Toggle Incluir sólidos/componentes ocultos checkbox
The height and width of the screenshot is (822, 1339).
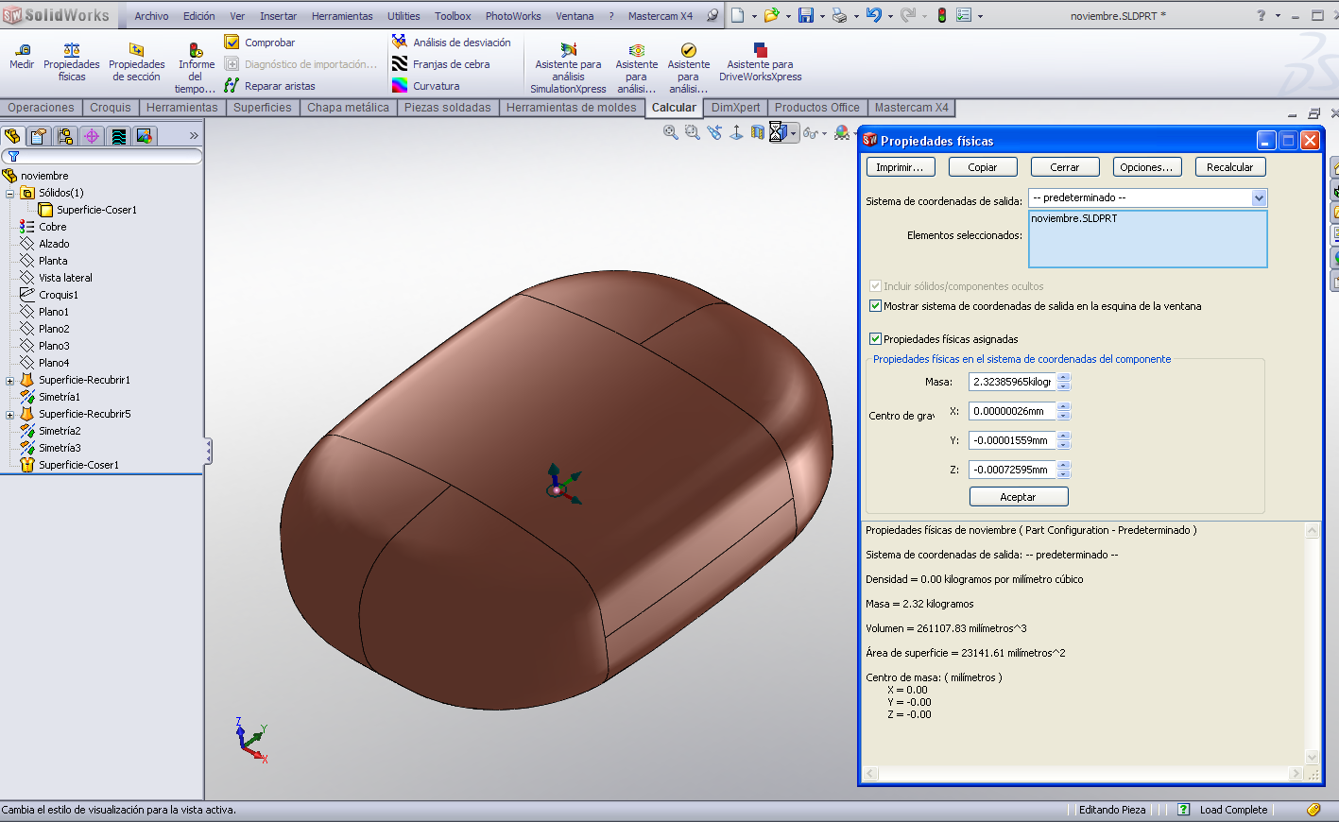(875, 286)
